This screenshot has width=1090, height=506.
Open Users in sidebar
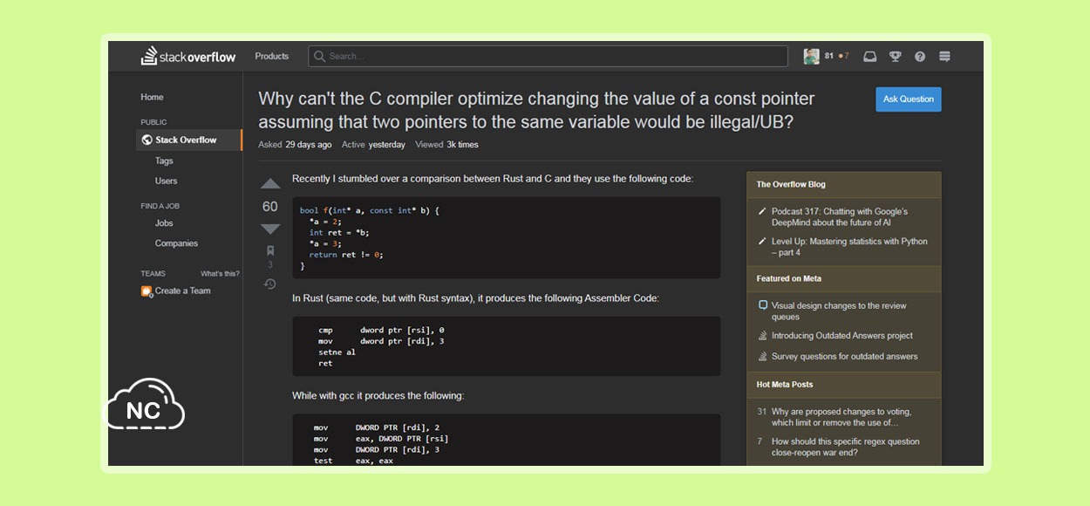166,181
